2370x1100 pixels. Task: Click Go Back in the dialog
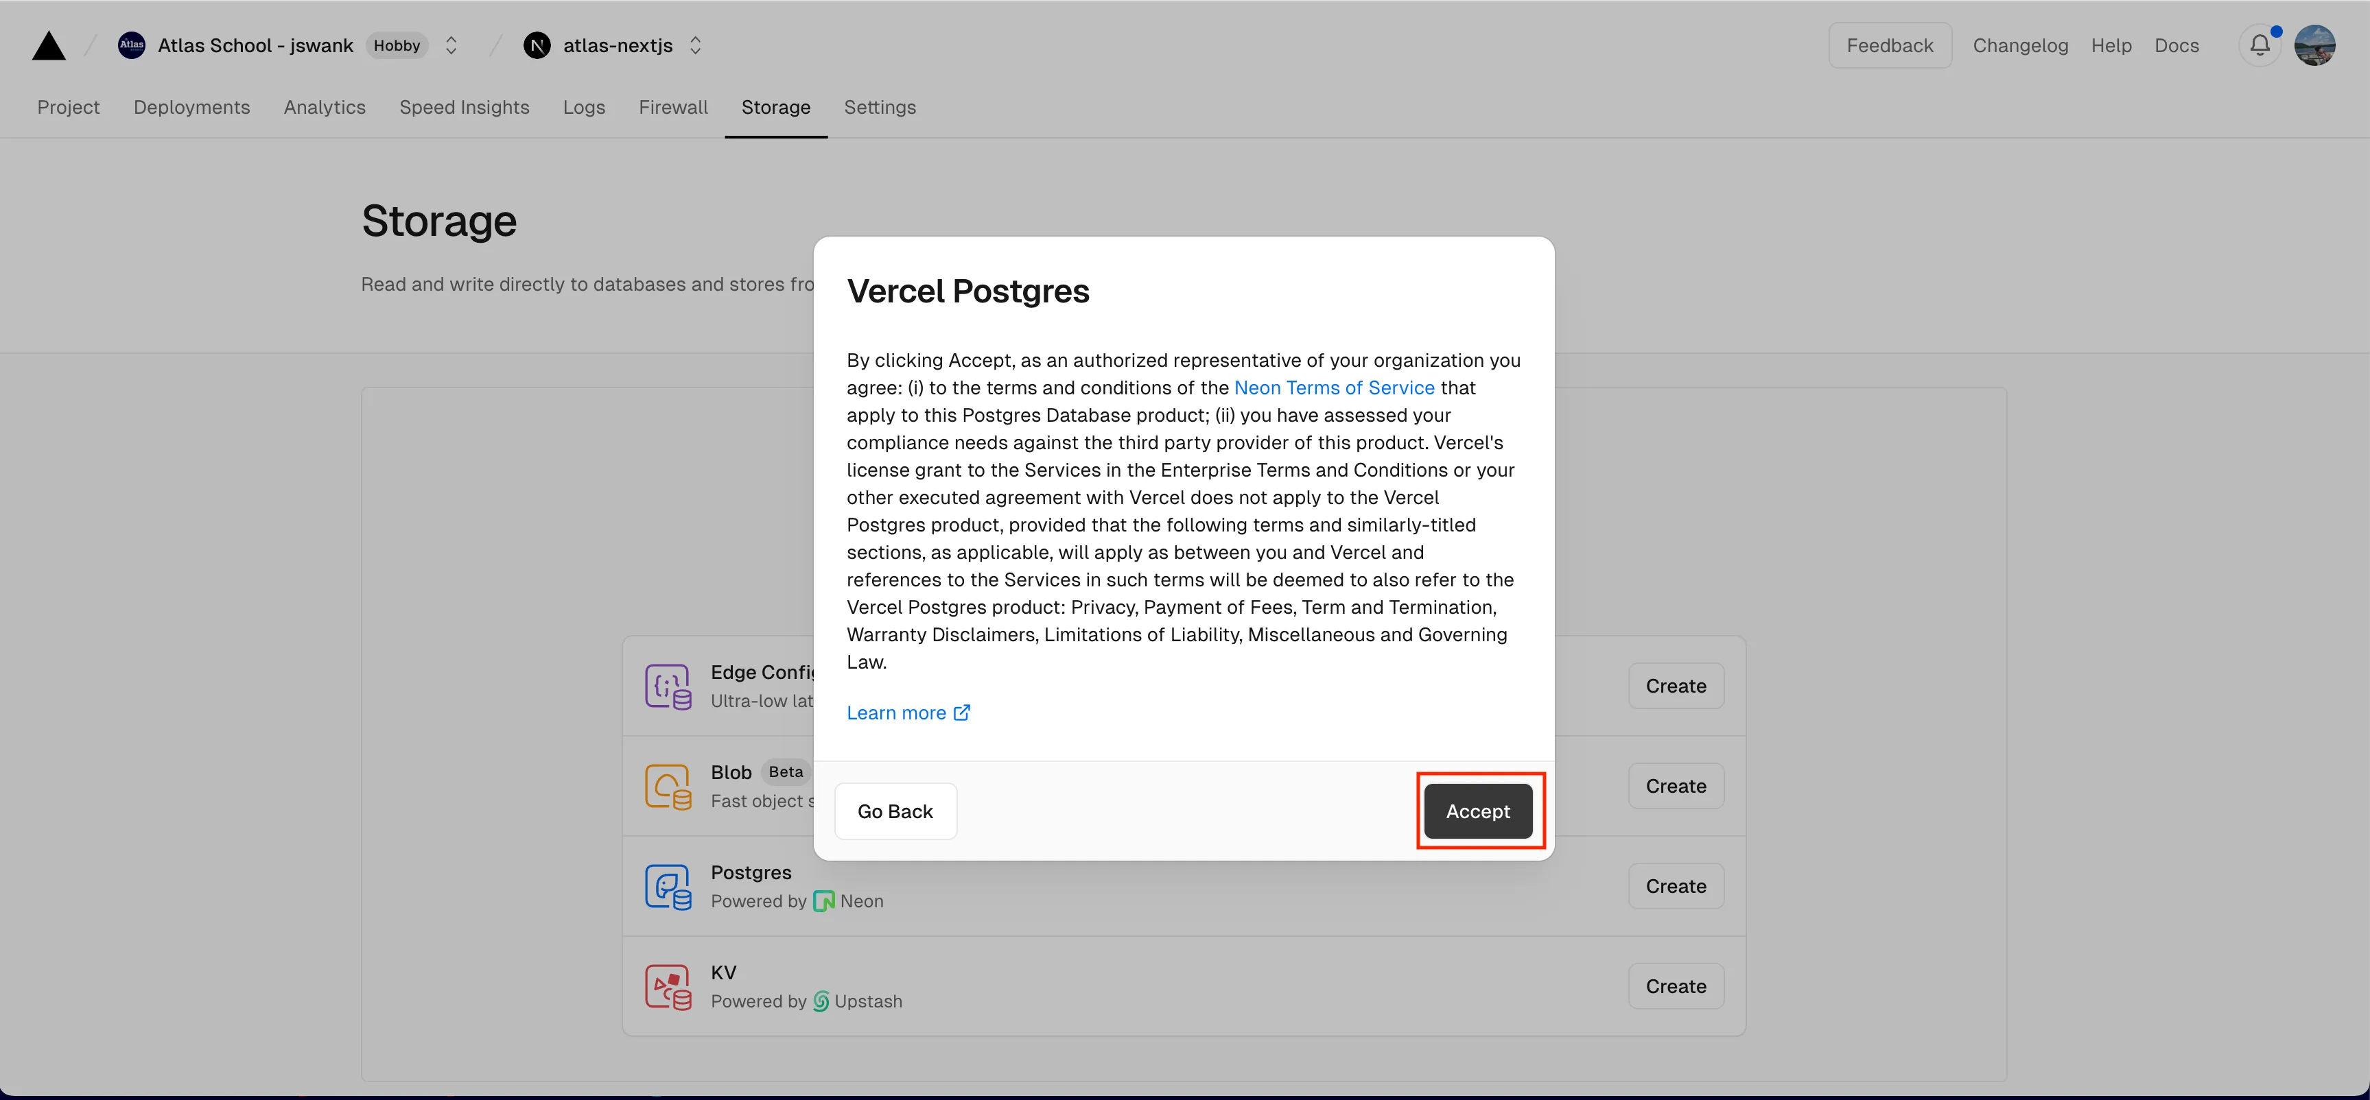895,811
